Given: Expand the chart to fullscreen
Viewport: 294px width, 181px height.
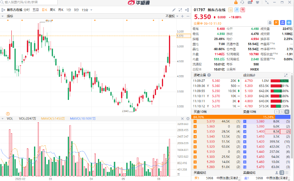Looking at the screenshot, I should [180, 10].
